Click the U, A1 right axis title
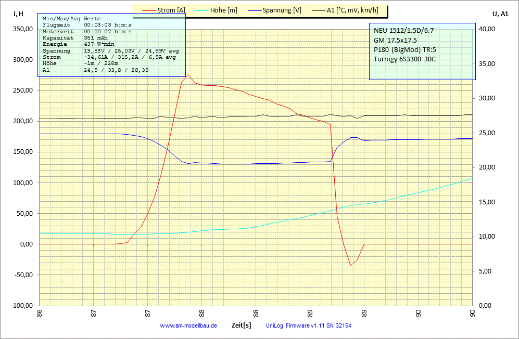 click(x=500, y=14)
